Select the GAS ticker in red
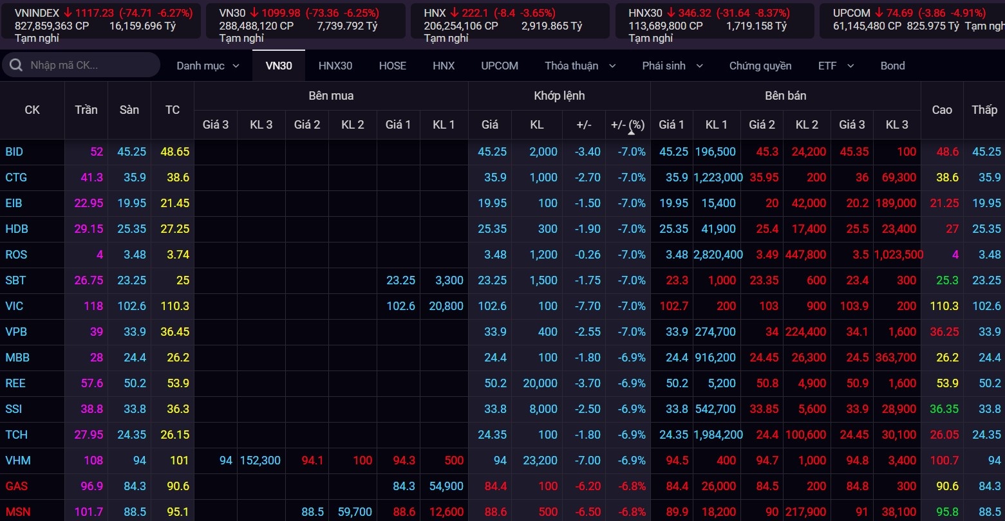 point(17,486)
